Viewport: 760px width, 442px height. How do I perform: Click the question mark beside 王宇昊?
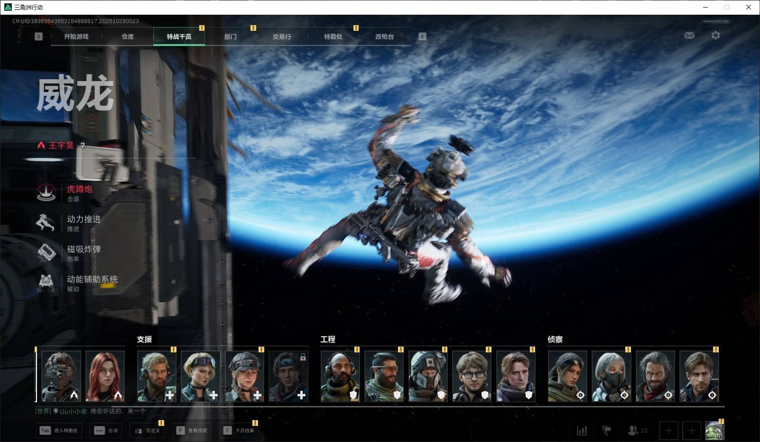(83, 145)
